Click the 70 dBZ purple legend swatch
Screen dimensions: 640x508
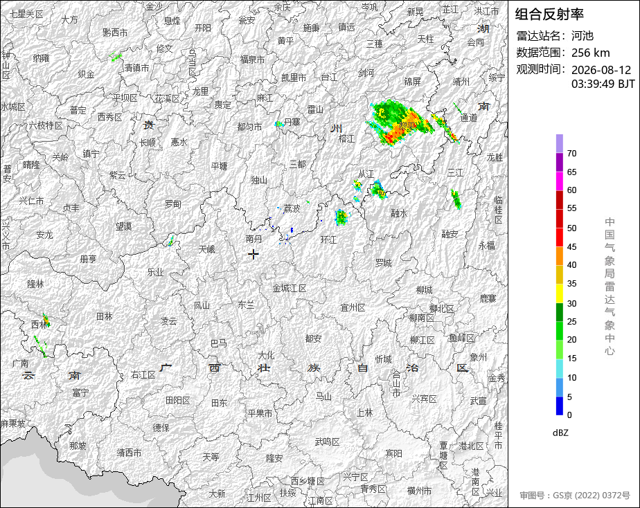point(559,143)
